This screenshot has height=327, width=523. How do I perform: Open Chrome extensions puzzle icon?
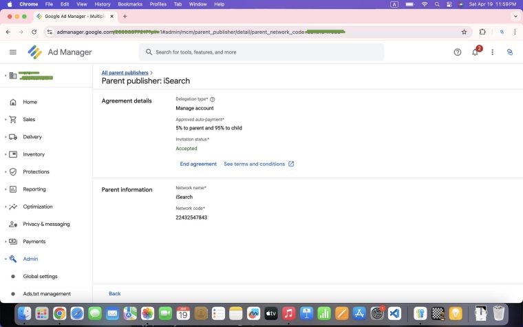click(482, 32)
